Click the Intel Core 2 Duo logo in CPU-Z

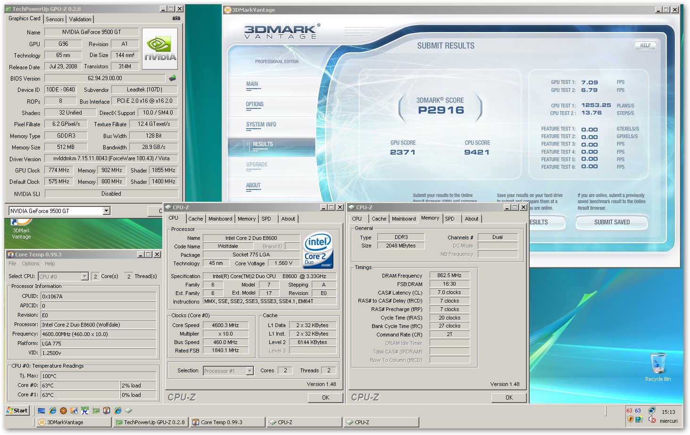(x=318, y=250)
